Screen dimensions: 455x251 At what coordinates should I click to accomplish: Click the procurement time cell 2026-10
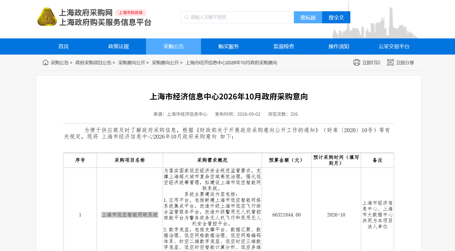click(336, 215)
